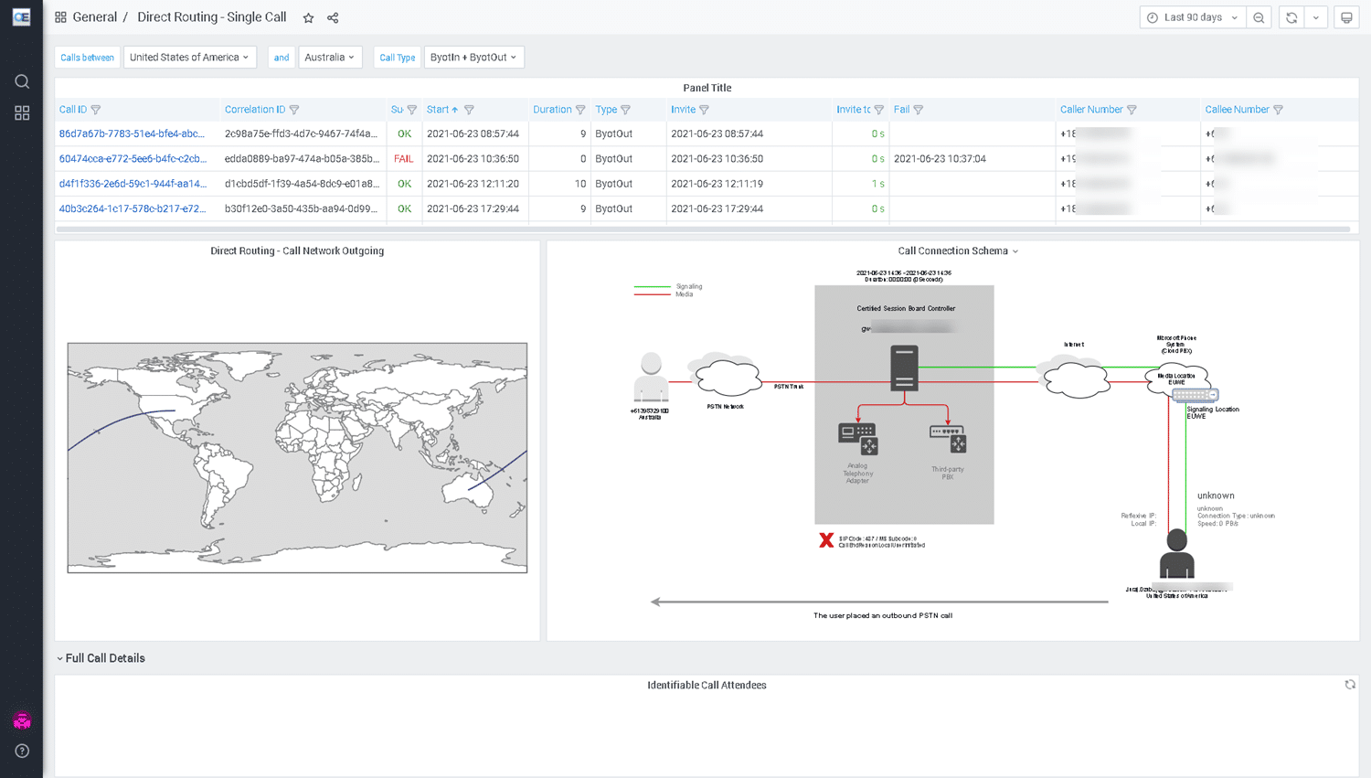This screenshot has width=1371, height=778.
Task: Refresh the dashboard
Action: coord(1291,17)
